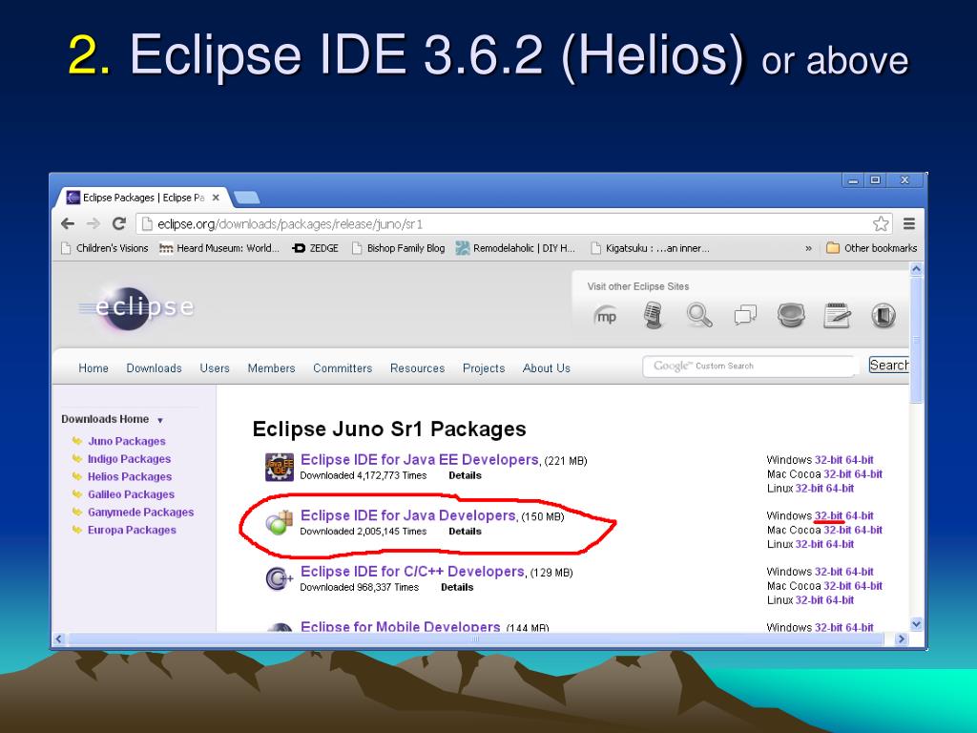Go to the Home nav item
The image size is (977, 733).
pos(94,368)
